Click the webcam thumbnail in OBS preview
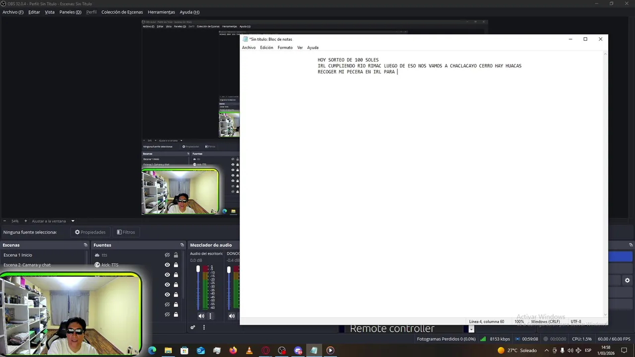 180,192
